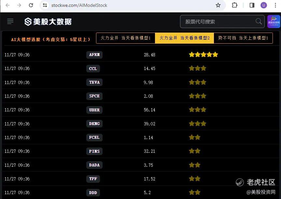Click the three-star rating for UBER
Screen dimensions: 281x199
[x=198, y=109]
